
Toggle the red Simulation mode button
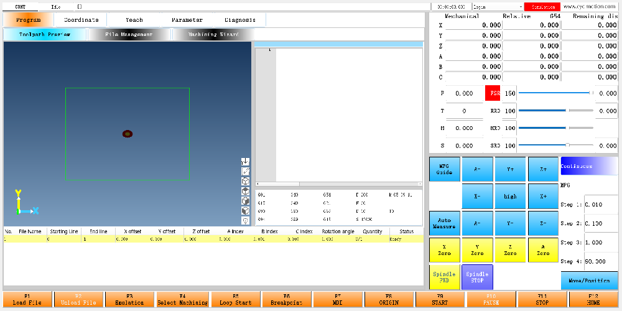[x=542, y=7]
